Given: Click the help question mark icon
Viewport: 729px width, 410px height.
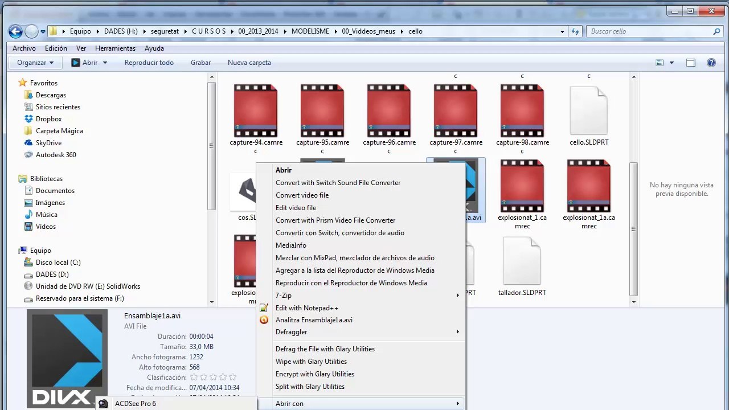Looking at the screenshot, I should (711, 63).
